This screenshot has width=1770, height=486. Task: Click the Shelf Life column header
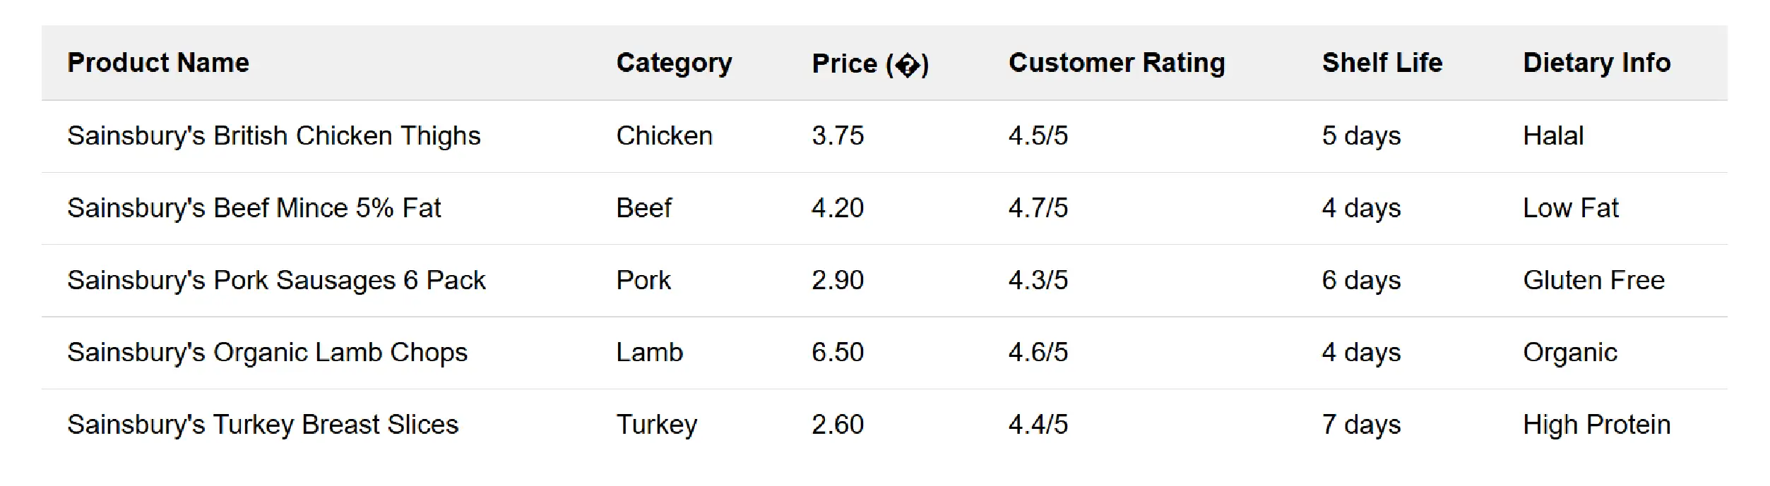click(1382, 63)
